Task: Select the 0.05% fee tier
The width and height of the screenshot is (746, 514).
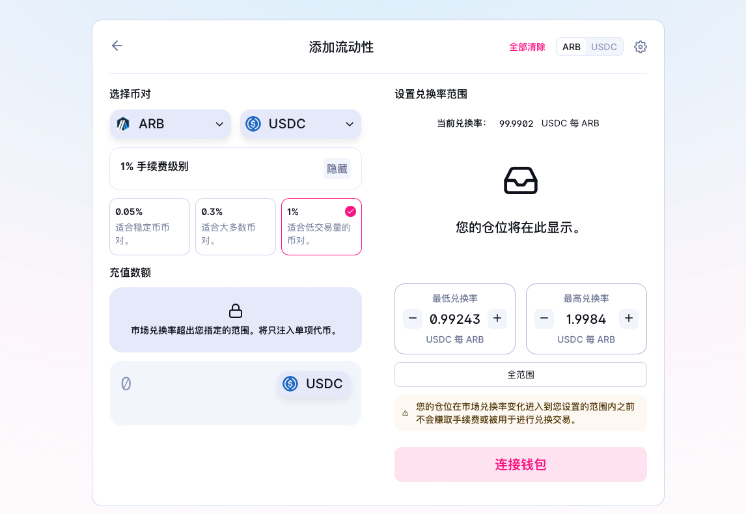Action: (149, 226)
